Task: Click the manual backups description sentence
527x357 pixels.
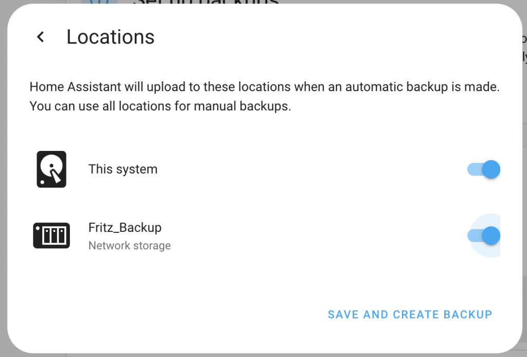Action: coord(160,107)
